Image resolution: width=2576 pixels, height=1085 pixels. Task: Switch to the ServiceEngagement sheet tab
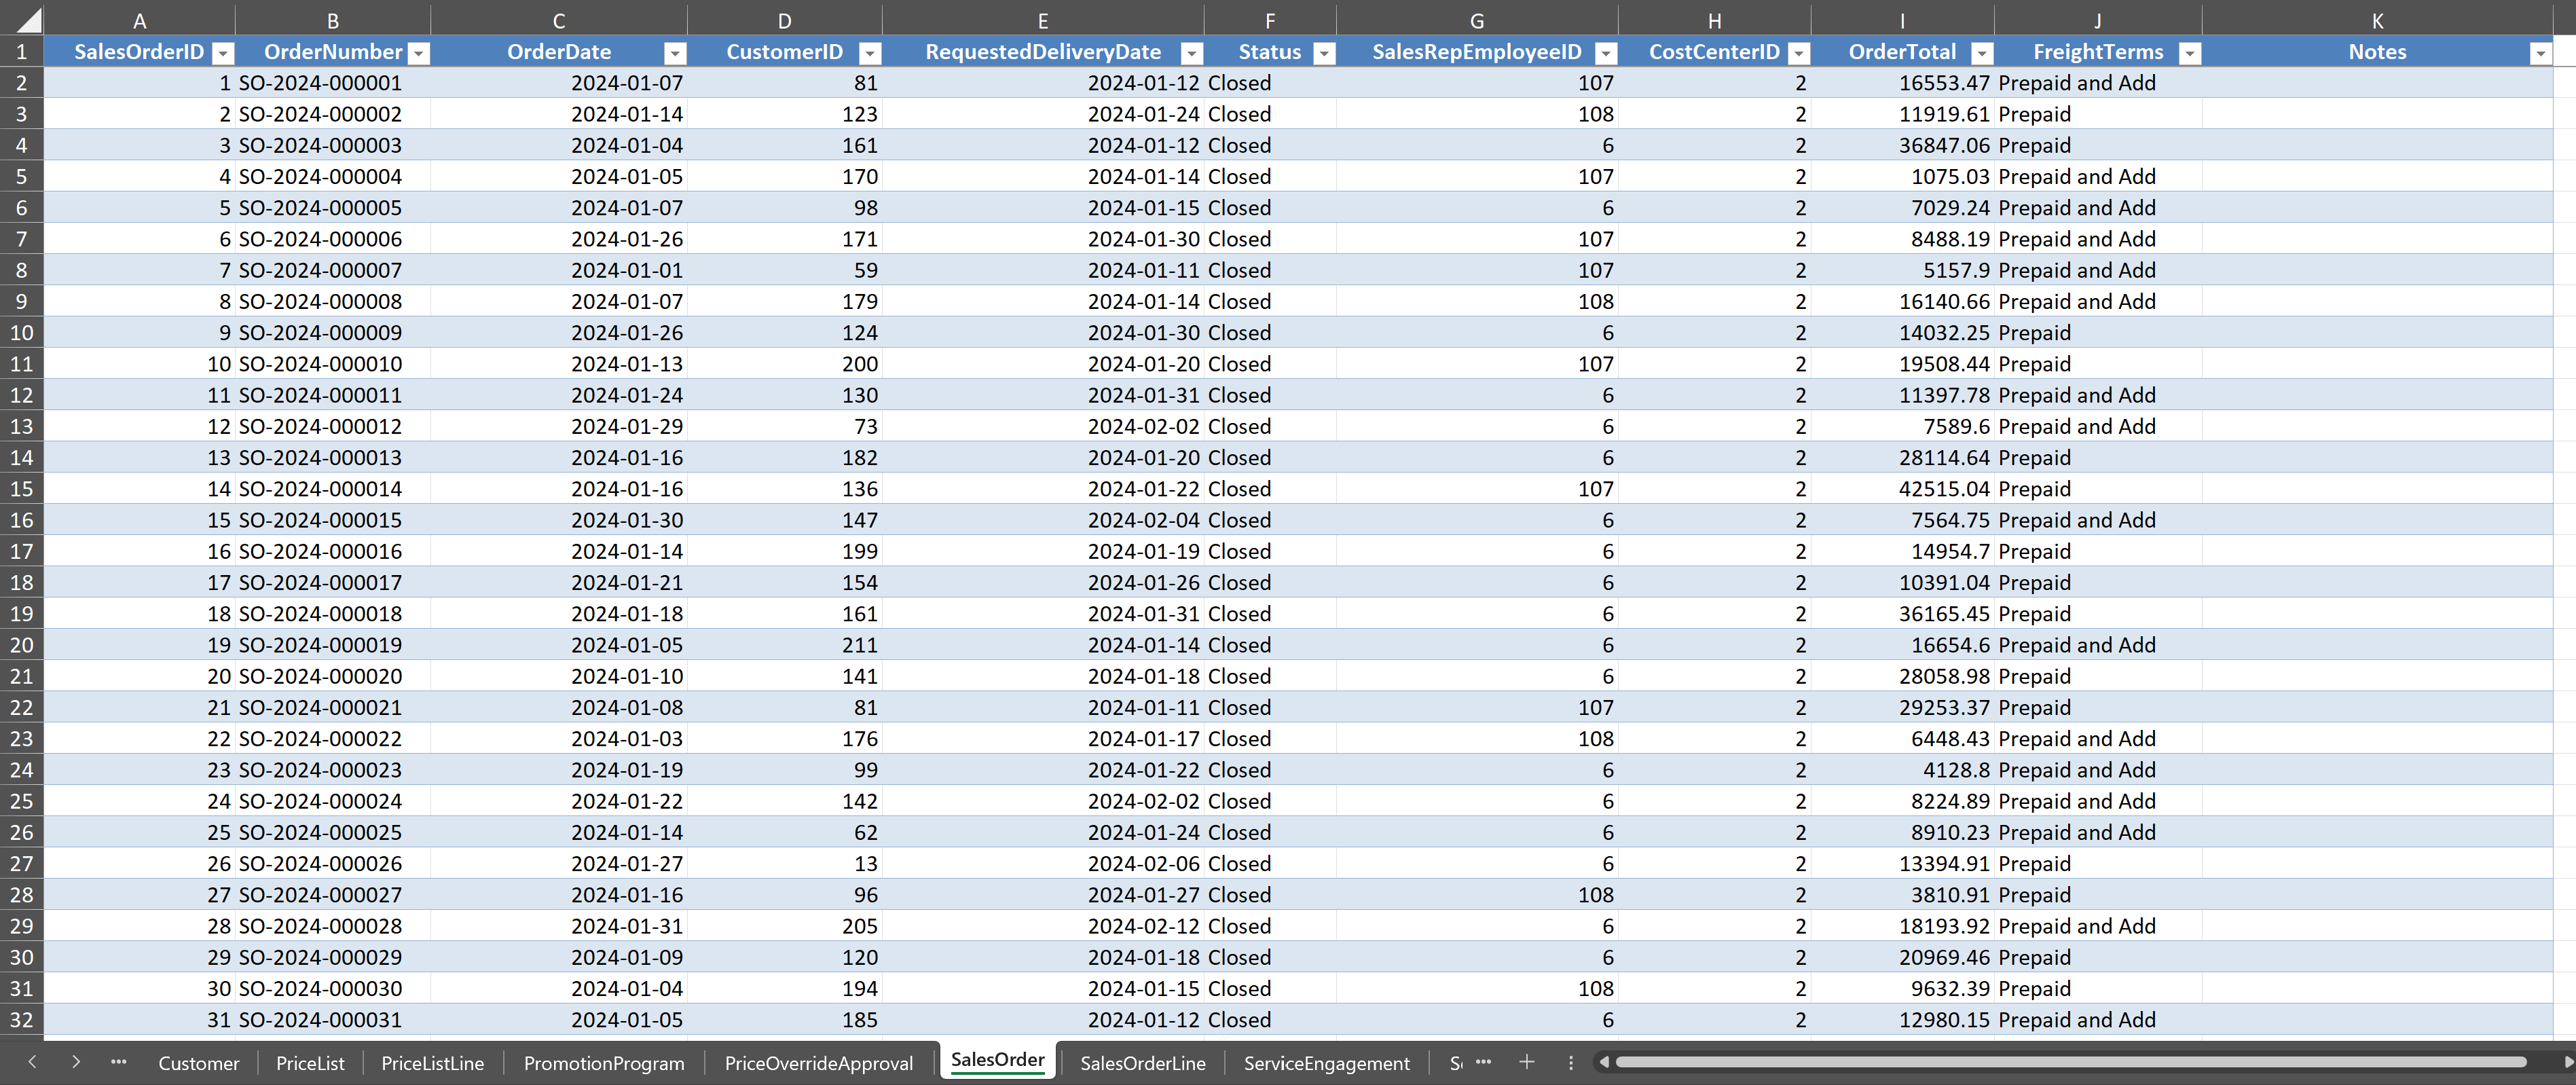tap(1327, 1063)
